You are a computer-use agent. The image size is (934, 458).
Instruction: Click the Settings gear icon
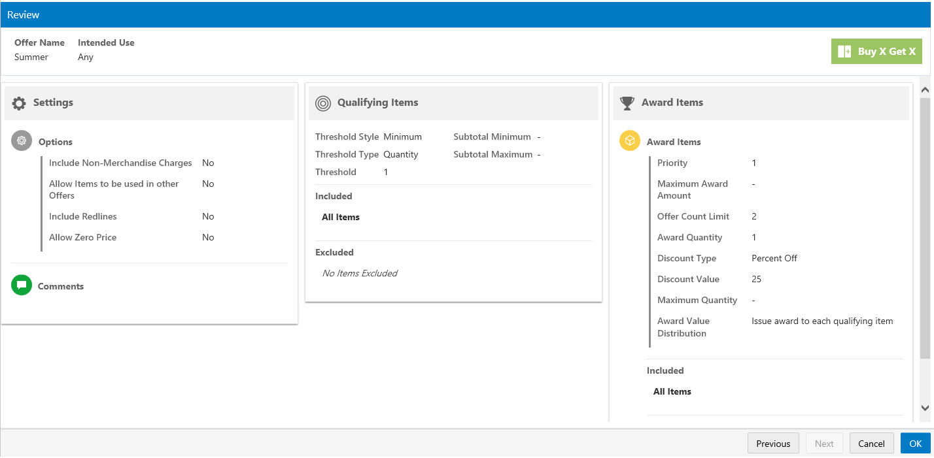coord(19,103)
